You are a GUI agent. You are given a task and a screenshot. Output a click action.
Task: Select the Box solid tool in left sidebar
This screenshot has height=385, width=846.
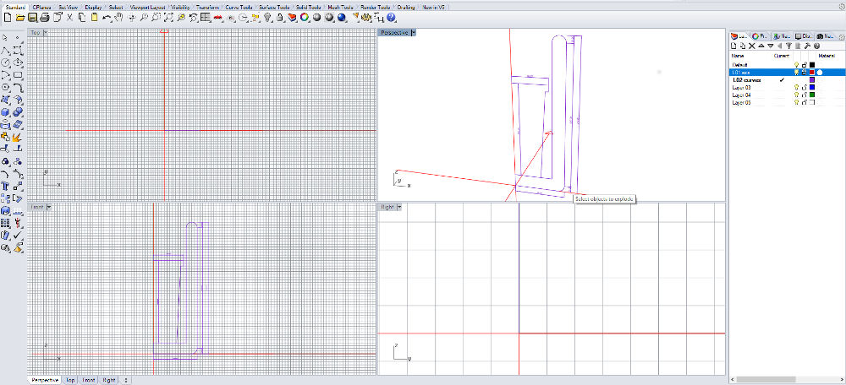click(x=5, y=112)
